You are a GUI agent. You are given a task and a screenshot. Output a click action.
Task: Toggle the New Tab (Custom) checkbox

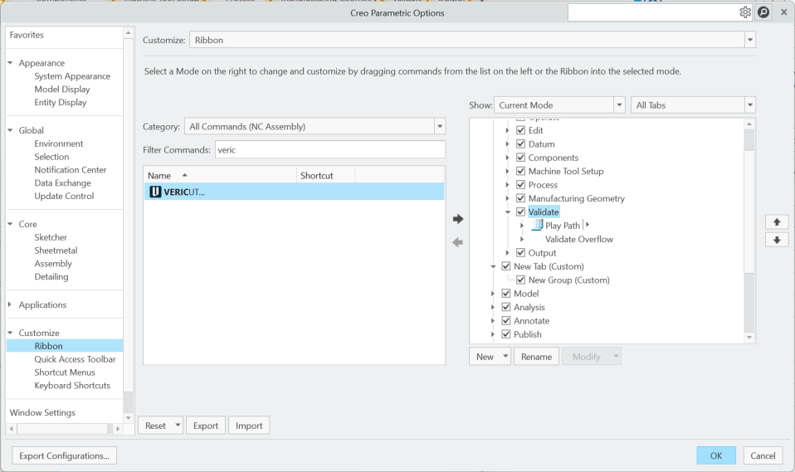[506, 266]
